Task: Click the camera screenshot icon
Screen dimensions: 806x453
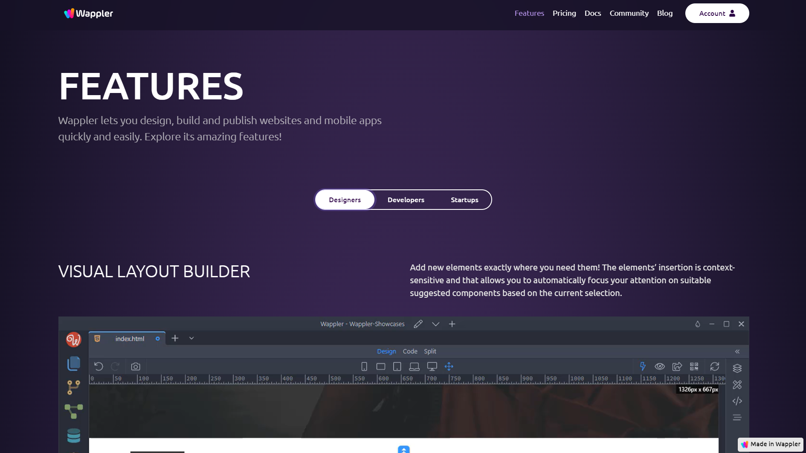Action: (x=136, y=366)
